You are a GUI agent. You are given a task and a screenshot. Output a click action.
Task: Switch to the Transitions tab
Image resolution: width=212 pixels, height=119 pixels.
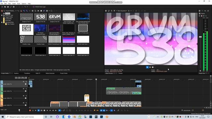(27, 73)
